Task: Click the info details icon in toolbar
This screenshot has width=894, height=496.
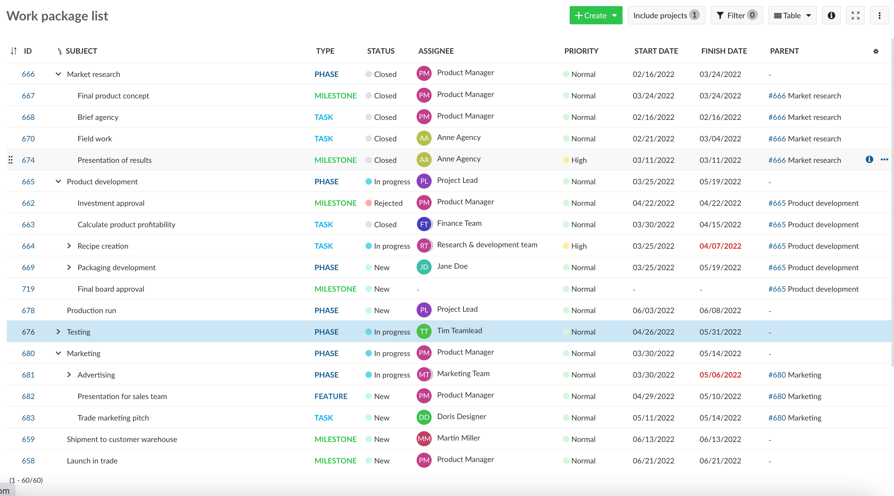Action: click(831, 15)
